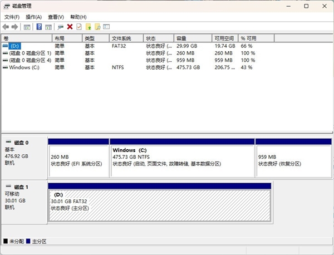Open the 操作(A) menu
334x255 pixels.
pyautogui.click(x=34, y=17)
